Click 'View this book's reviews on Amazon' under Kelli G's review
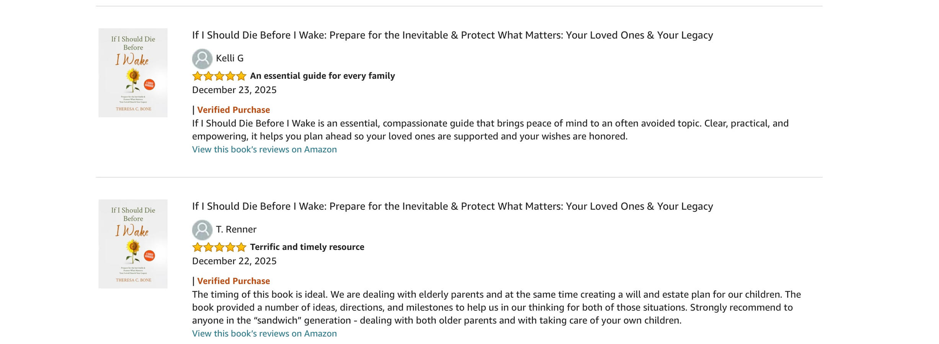Image resolution: width=939 pixels, height=344 pixels. tap(264, 149)
